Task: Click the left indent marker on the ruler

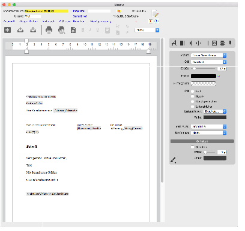Action: (26, 51)
